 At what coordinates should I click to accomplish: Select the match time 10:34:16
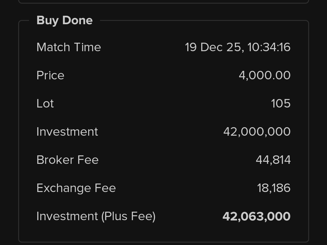269,47
